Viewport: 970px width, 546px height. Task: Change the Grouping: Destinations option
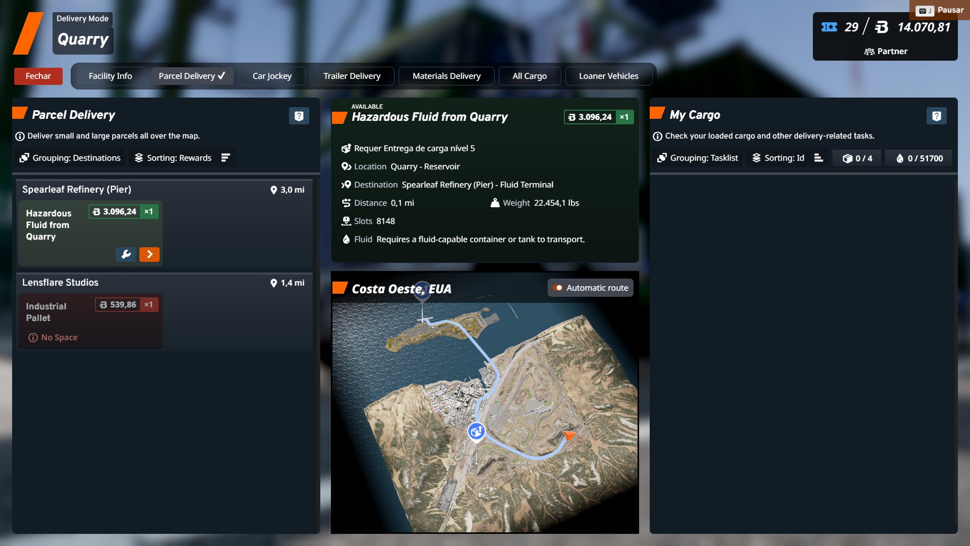click(x=70, y=158)
